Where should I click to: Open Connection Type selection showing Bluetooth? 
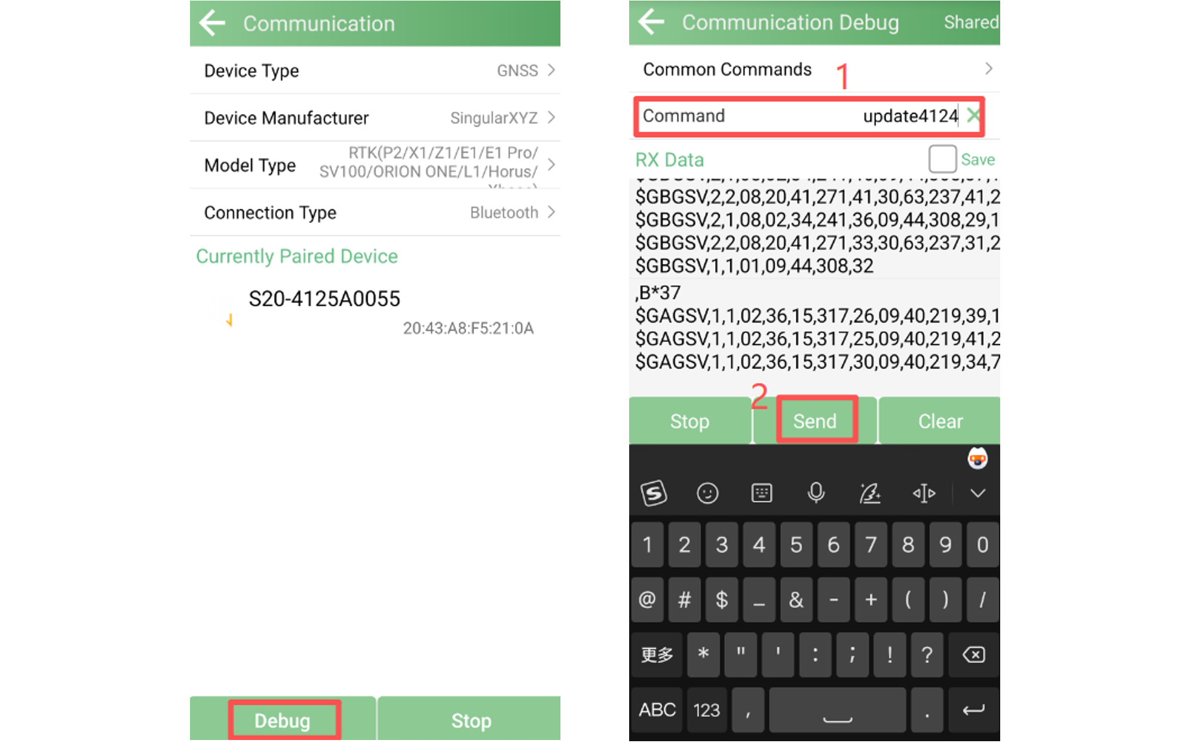375,212
